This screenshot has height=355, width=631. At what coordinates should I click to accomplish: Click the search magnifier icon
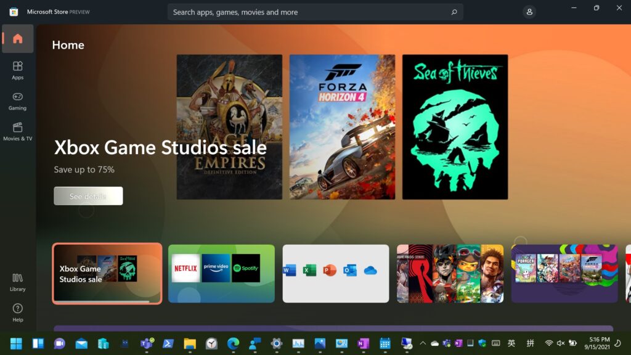[x=454, y=12]
